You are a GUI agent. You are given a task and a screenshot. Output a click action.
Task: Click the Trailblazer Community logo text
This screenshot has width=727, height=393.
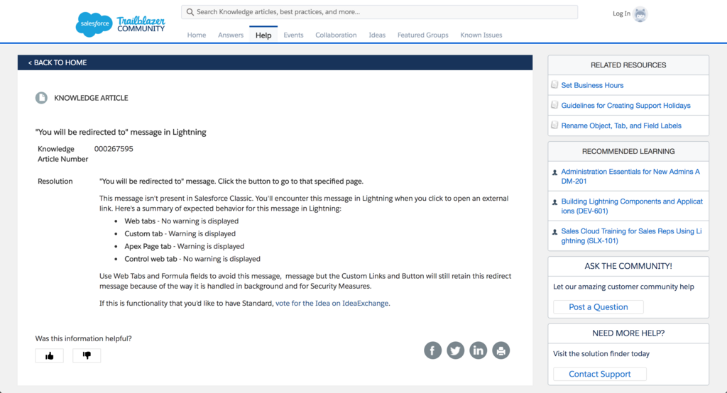tap(141, 25)
